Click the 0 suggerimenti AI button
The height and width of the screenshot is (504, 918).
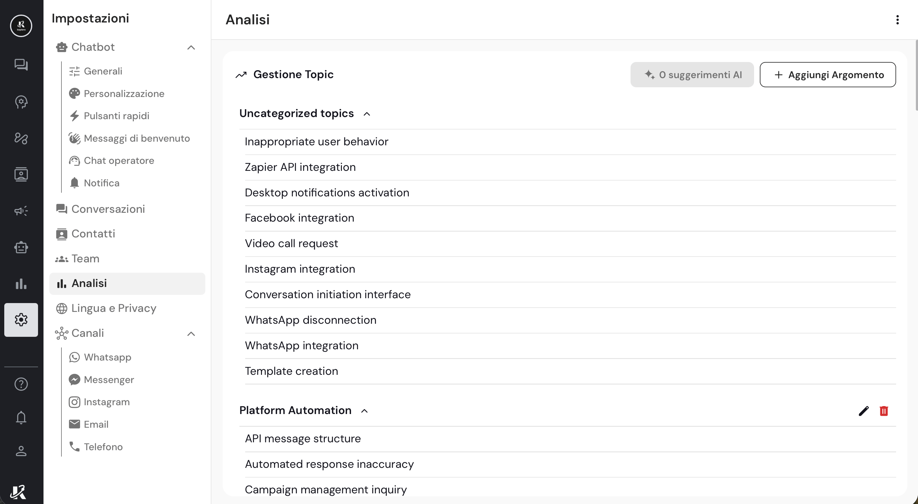click(692, 75)
